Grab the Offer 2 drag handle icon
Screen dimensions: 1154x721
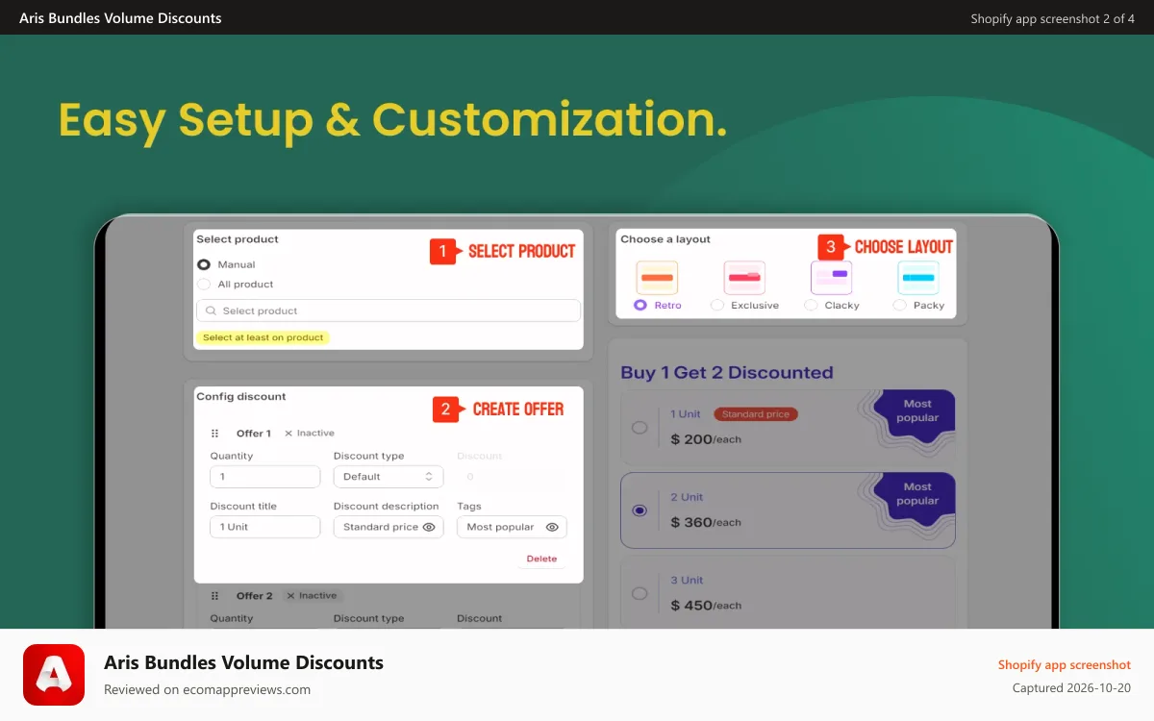point(215,596)
